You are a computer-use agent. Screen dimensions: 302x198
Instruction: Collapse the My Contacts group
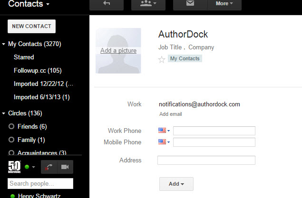[x=3, y=44]
